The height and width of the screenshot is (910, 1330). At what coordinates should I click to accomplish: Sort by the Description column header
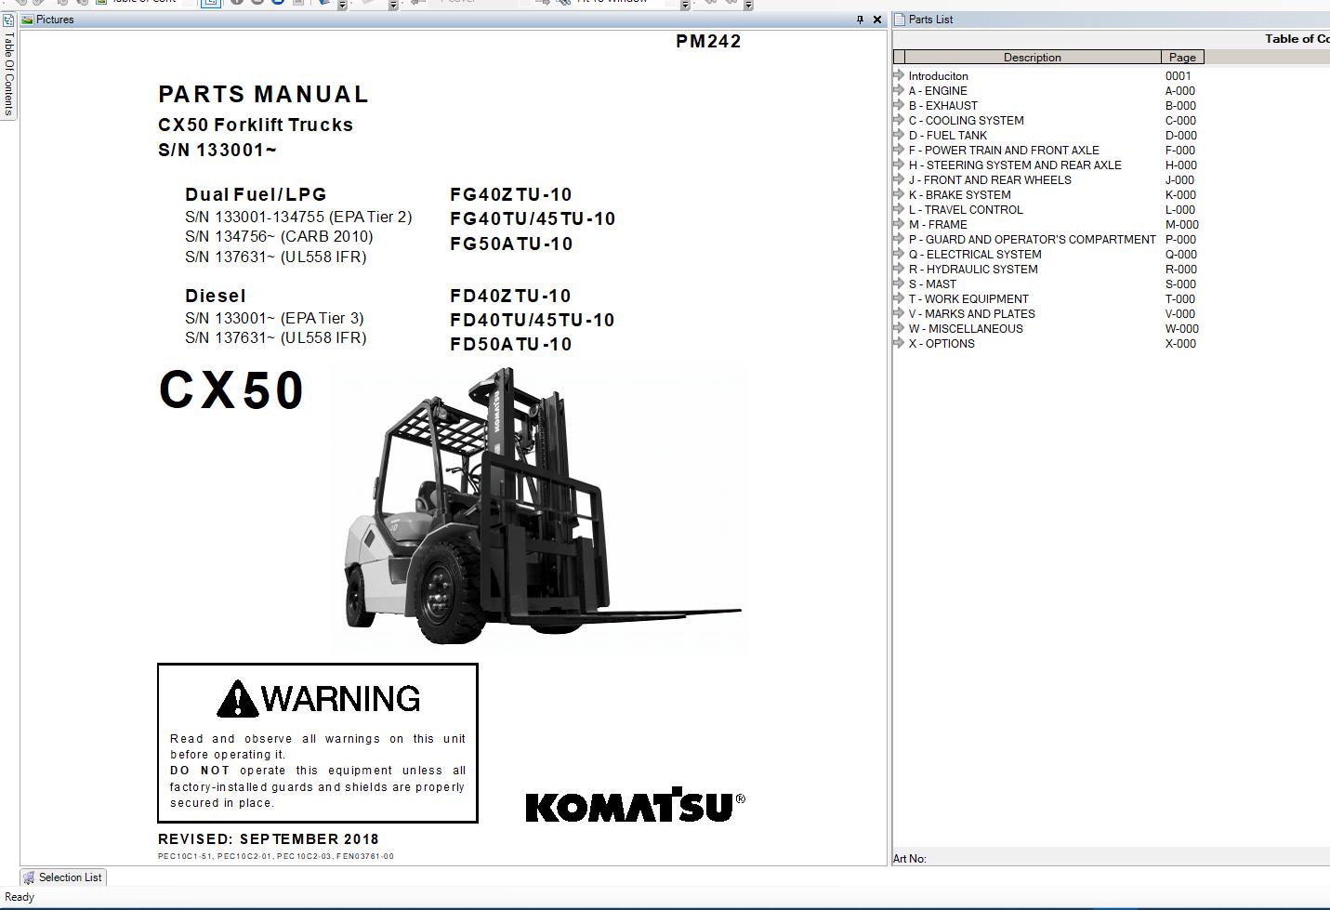pyautogui.click(x=1033, y=57)
